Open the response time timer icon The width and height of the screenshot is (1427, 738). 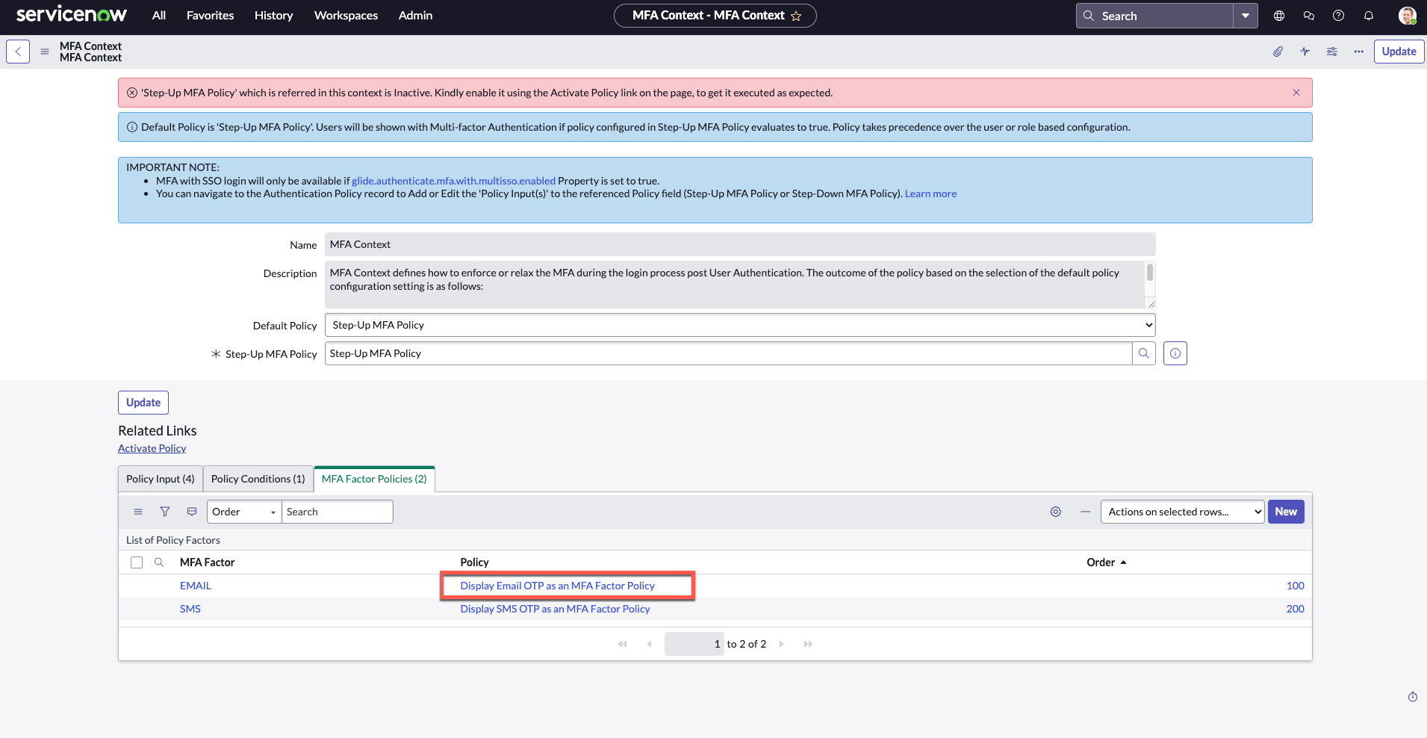point(1413,697)
